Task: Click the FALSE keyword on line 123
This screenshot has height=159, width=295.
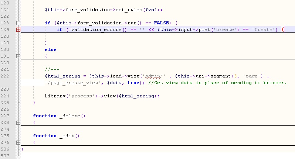Action: 161,23
